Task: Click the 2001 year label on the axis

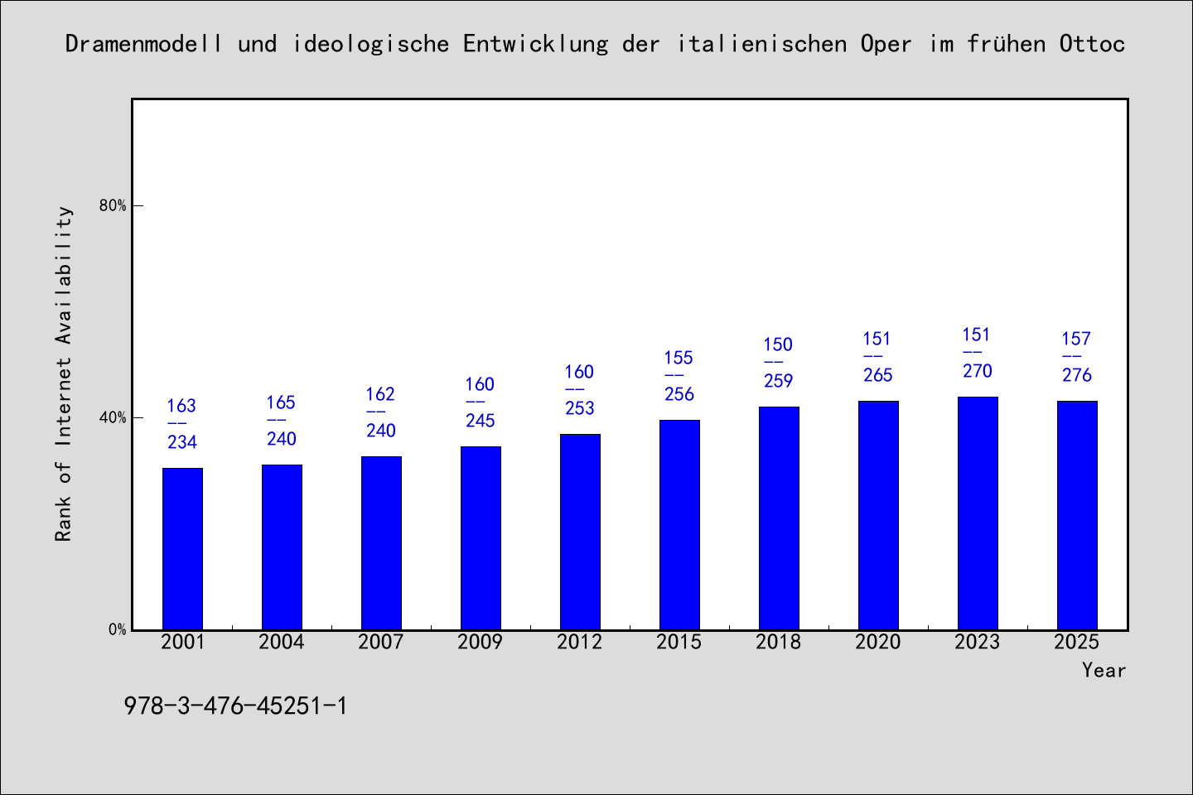Action: tap(182, 642)
